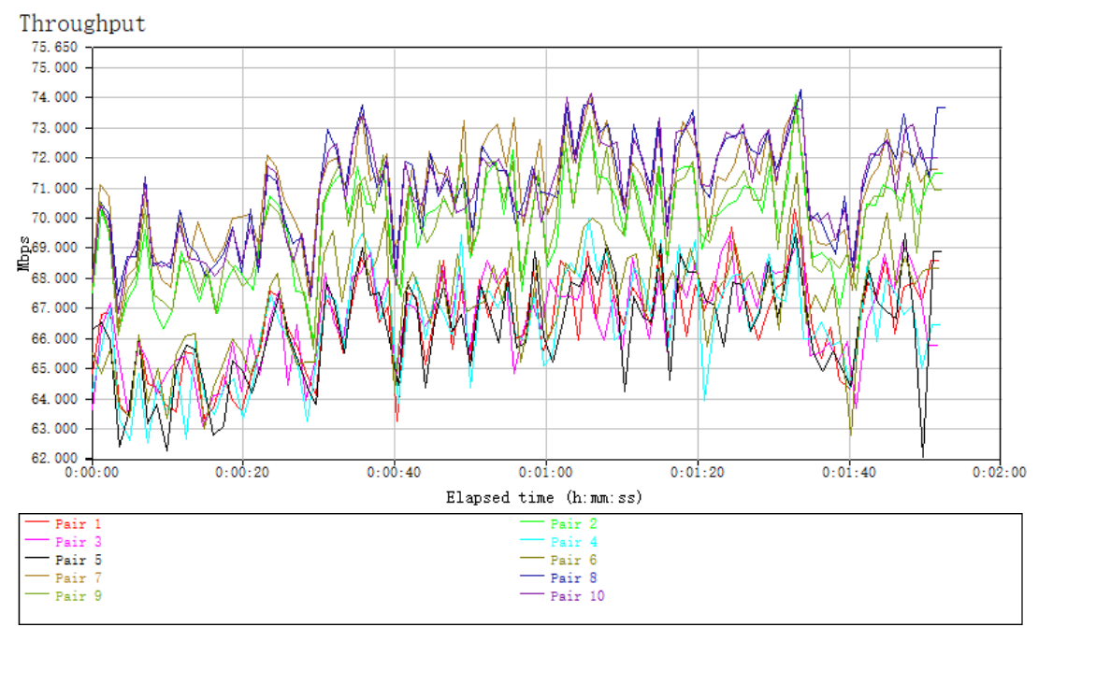Click the Mbps y-axis label
Viewport: 1096px width, 684px height.
23,253
